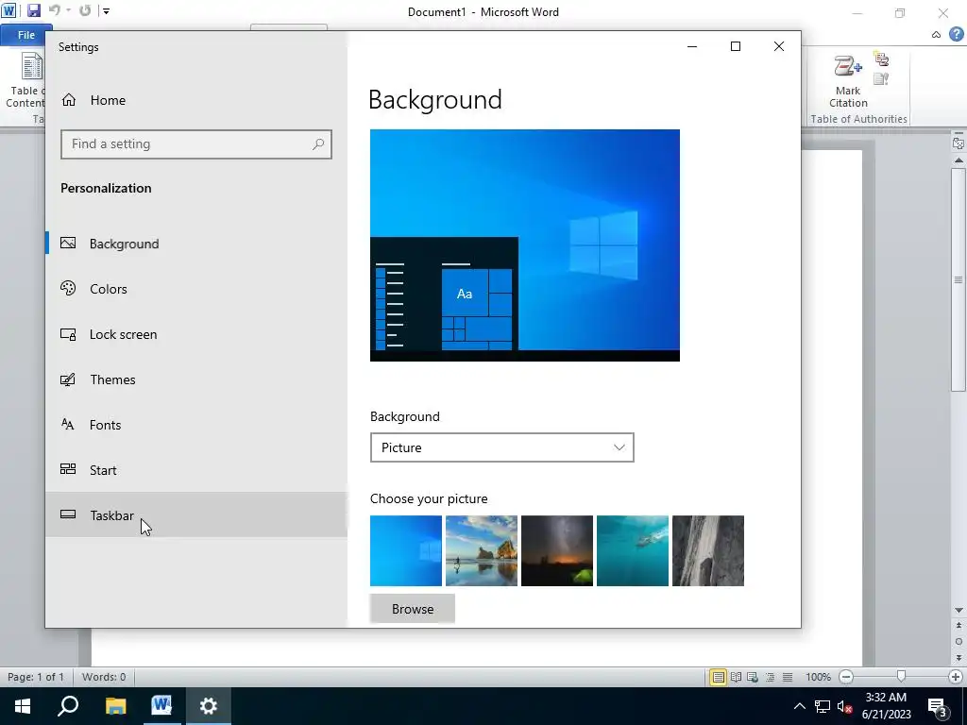Click the zoom slider handle in Word
This screenshot has height=725, width=967.
coord(901,676)
